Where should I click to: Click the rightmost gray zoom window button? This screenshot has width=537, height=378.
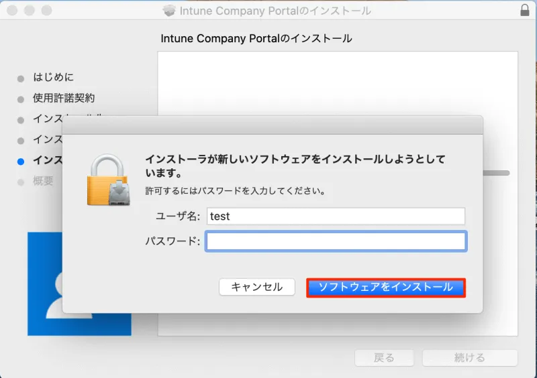[46, 11]
